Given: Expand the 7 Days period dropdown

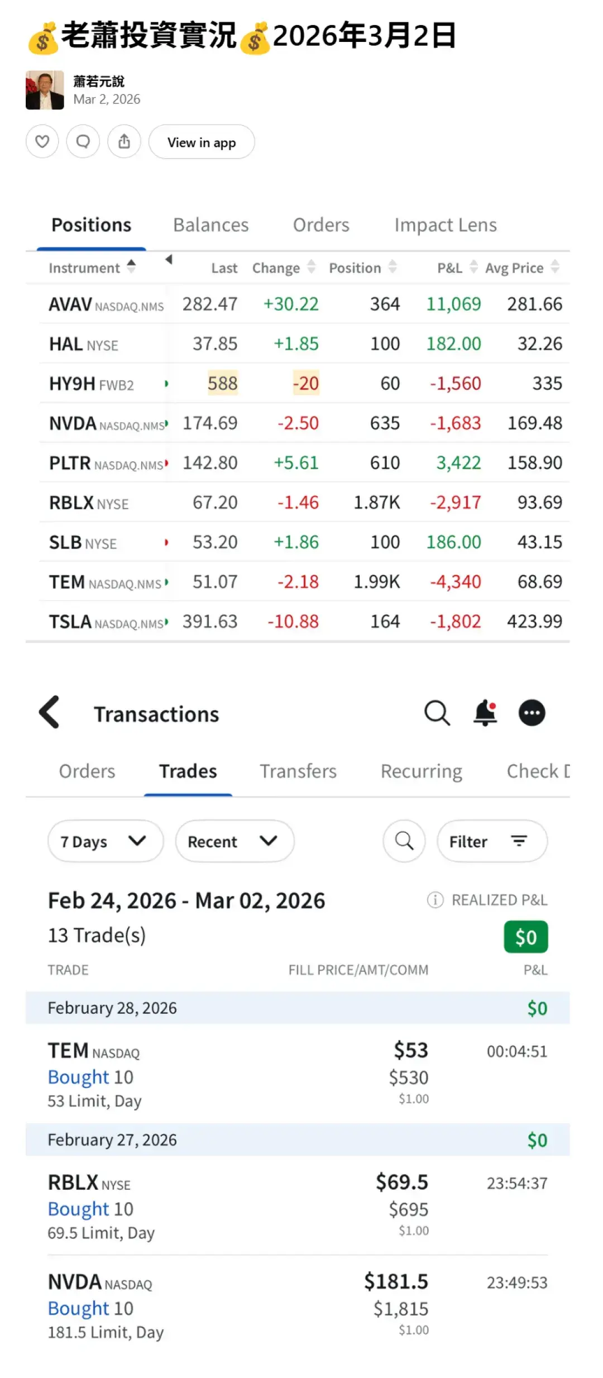Looking at the screenshot, I should [x=105, y=841].
